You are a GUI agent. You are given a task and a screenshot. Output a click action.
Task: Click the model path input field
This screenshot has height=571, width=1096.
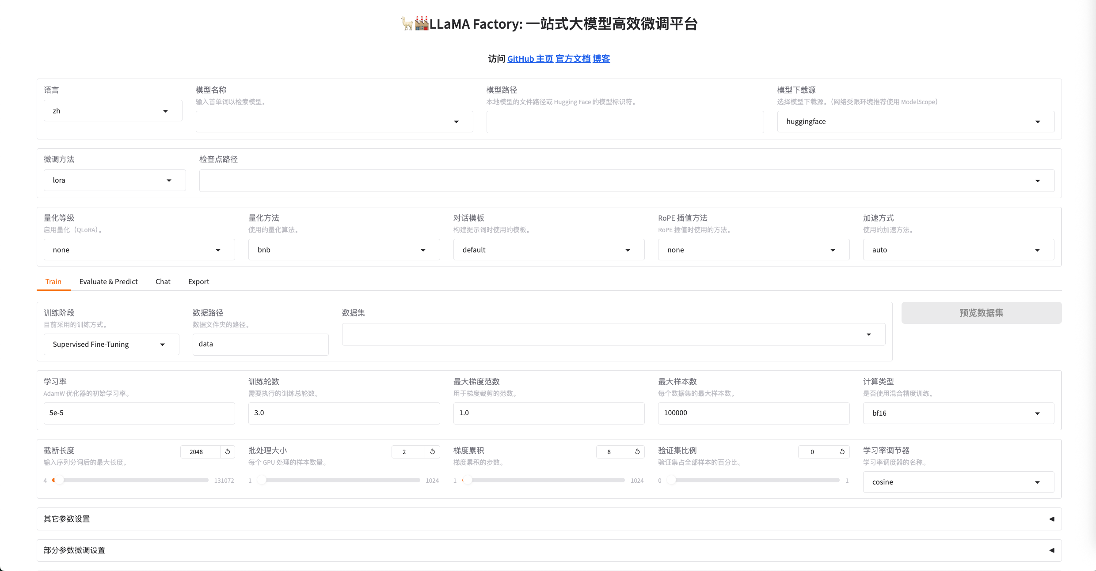624,122
